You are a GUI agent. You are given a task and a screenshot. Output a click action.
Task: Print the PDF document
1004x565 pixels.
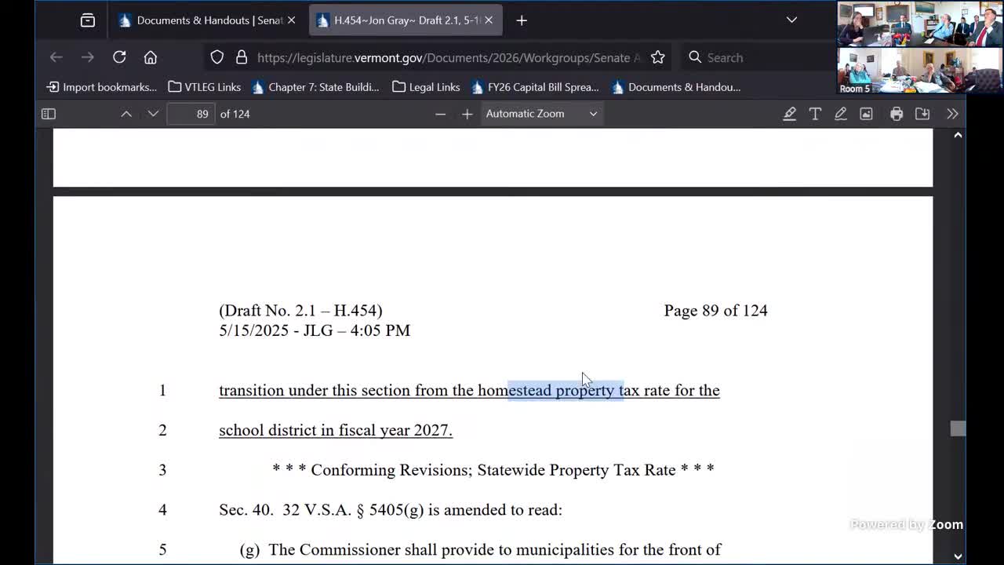pyautogui.click(x=897, y=114)
